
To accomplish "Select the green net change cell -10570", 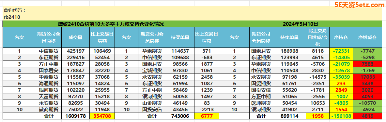I will [x=367, y=103].
